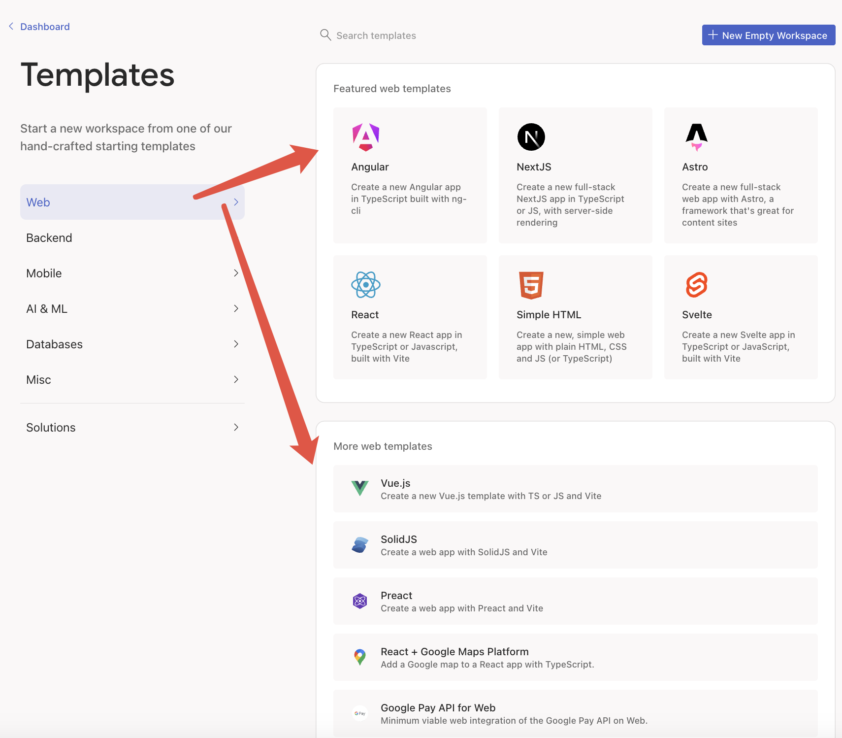Image resolution: width=842 pixels, height=738 pixels.
Task: Click the plus icon in New Empty Workspace
Action: coord(712,35)
